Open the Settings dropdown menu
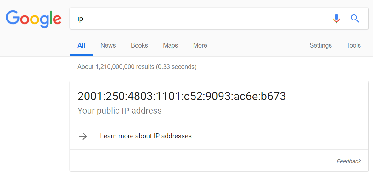The height and width of the screenshot is (174, 373). click(x=321, y=45)
